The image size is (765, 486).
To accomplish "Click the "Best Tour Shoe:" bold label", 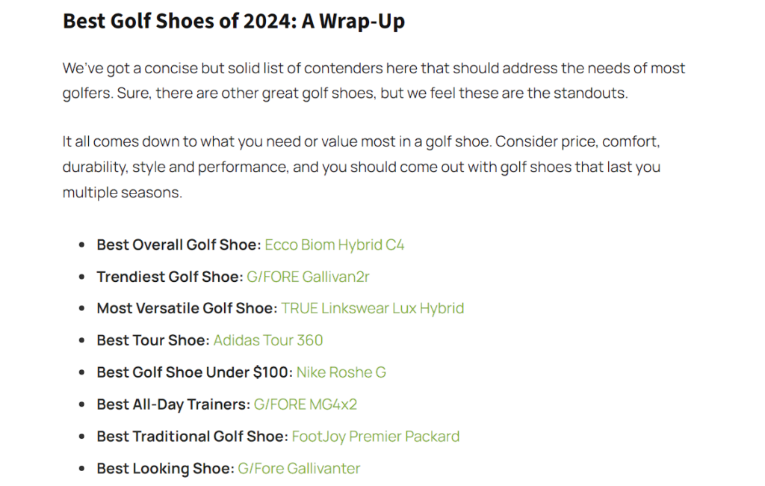I will [x=153, y=340].
